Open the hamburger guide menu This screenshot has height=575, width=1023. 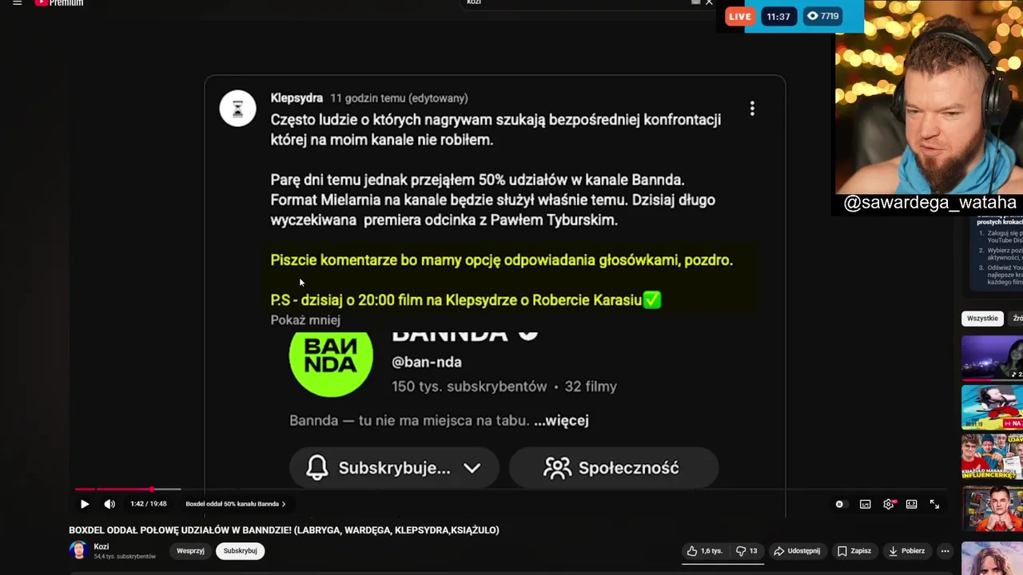tap(17, 3)
